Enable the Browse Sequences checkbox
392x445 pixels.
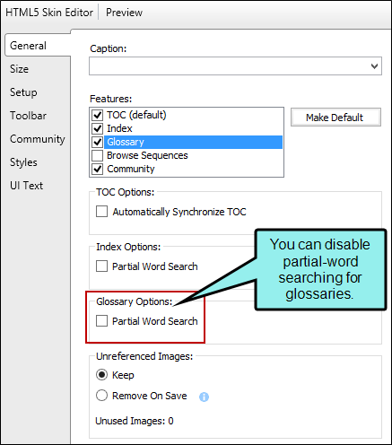pos(98,155)
